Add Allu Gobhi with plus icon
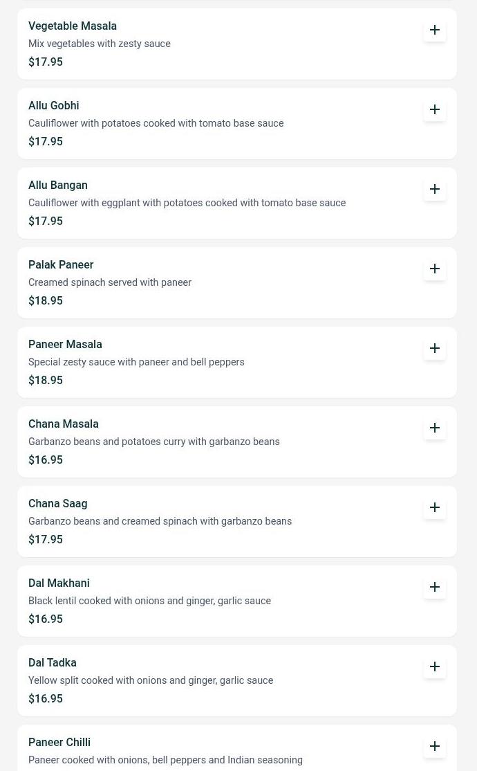 (434, 109)
